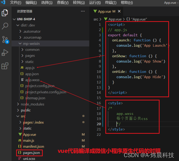Click JS icon beside main.js
Screen dimensions: 179x161
[x=20, y=140]
